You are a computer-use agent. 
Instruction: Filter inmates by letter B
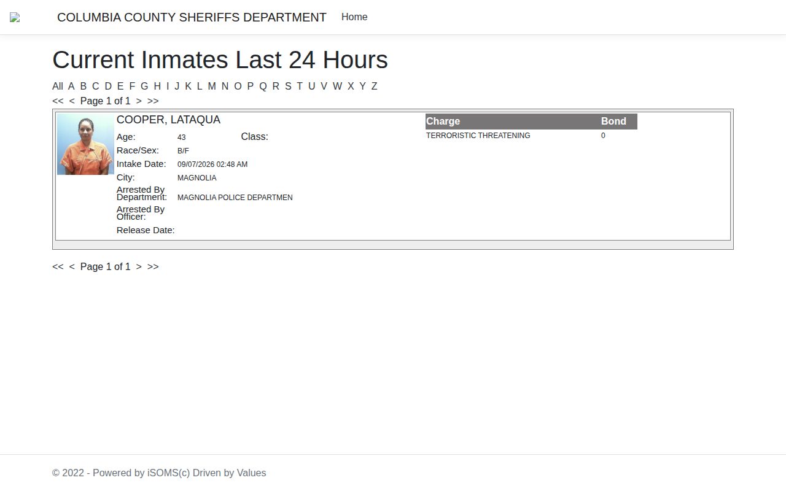tap(84, 87)
